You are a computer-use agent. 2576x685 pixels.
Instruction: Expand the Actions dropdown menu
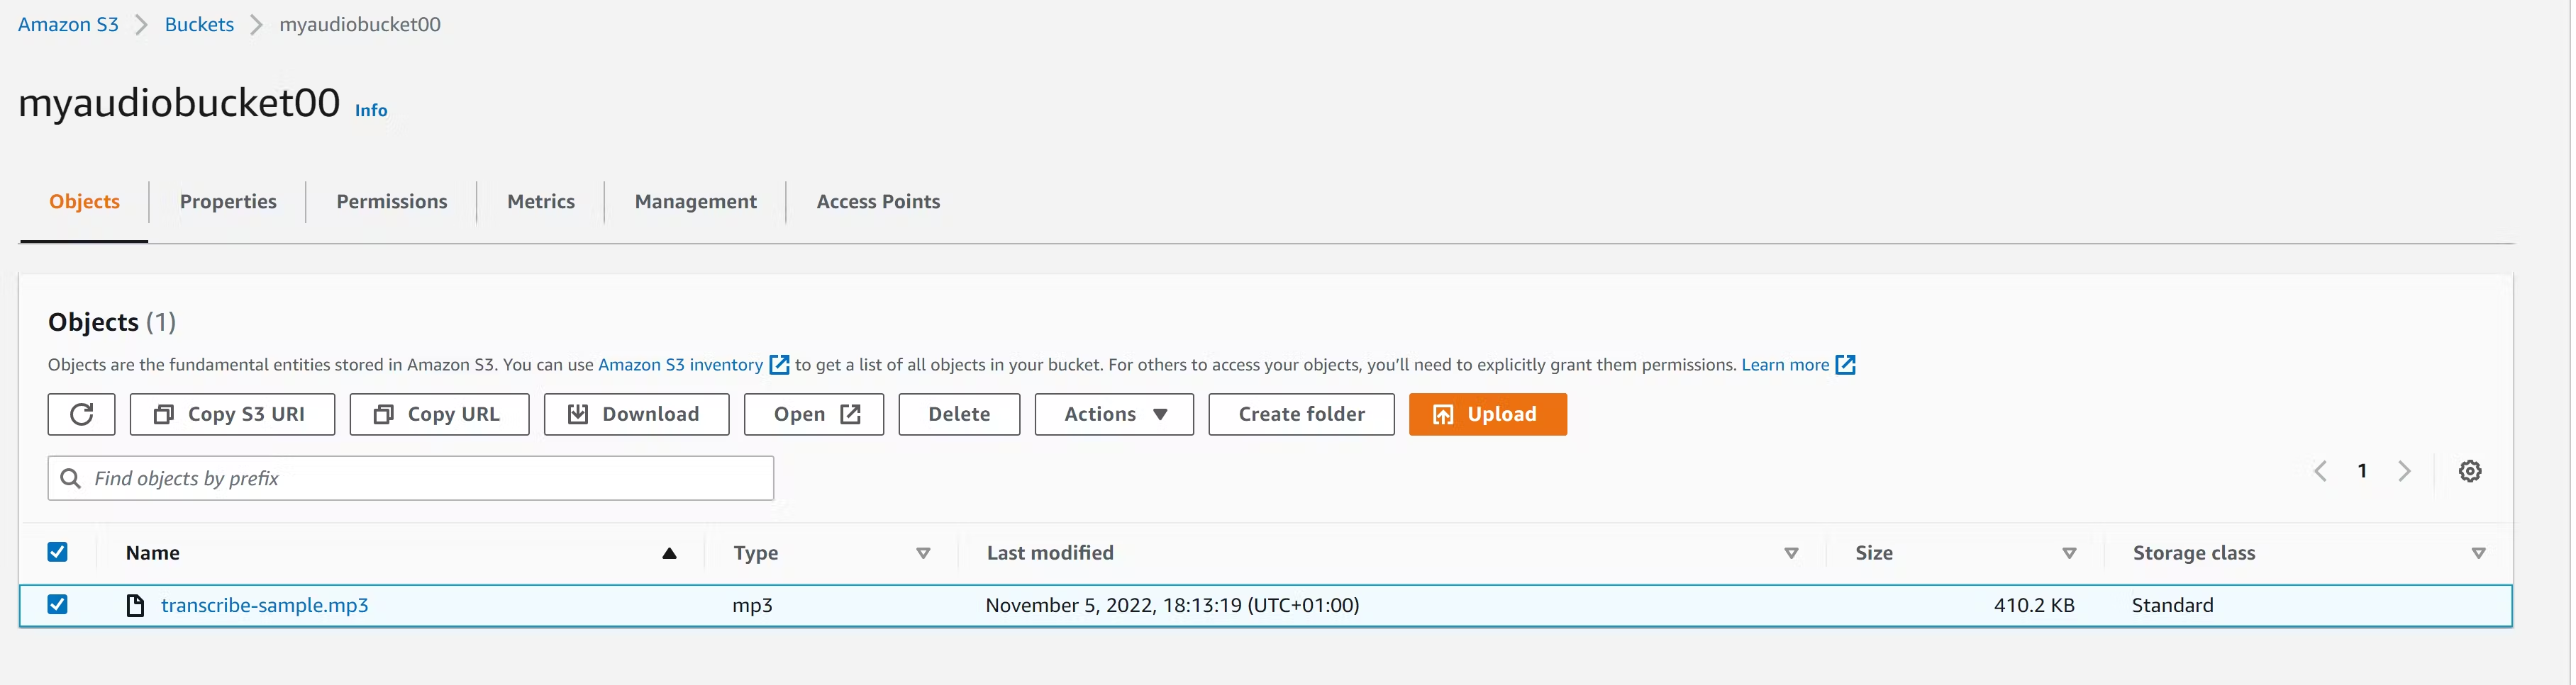(x=1114, y=414)
